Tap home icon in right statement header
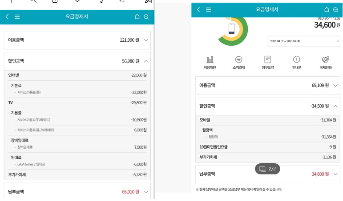This screenshot has height=201, width=343. click(327, 9)
